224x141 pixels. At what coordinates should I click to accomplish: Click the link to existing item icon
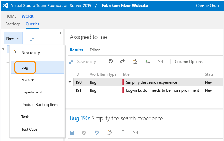click(x=148, y=62)
